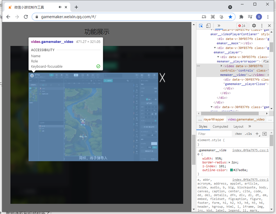
Task: Toggle the .cls classes button
Action: pos(248,134)
